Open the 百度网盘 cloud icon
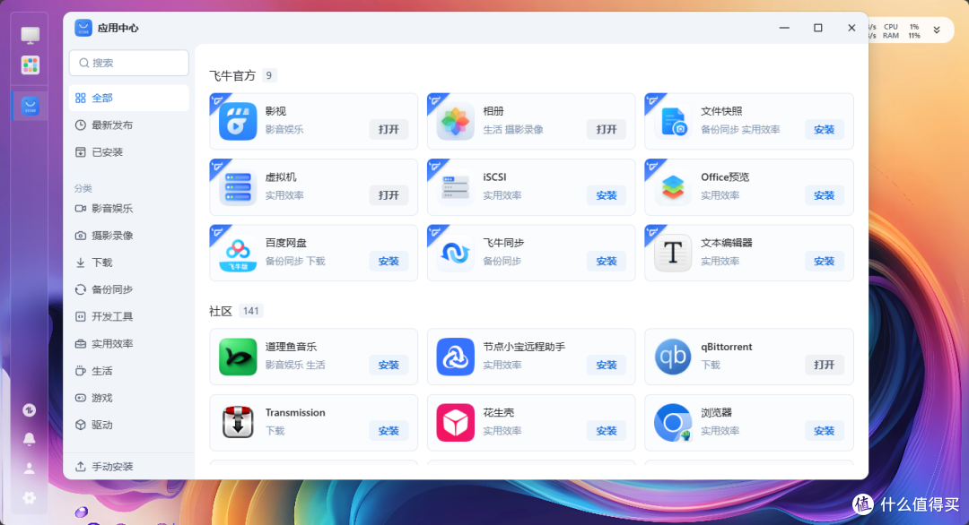 238,254
